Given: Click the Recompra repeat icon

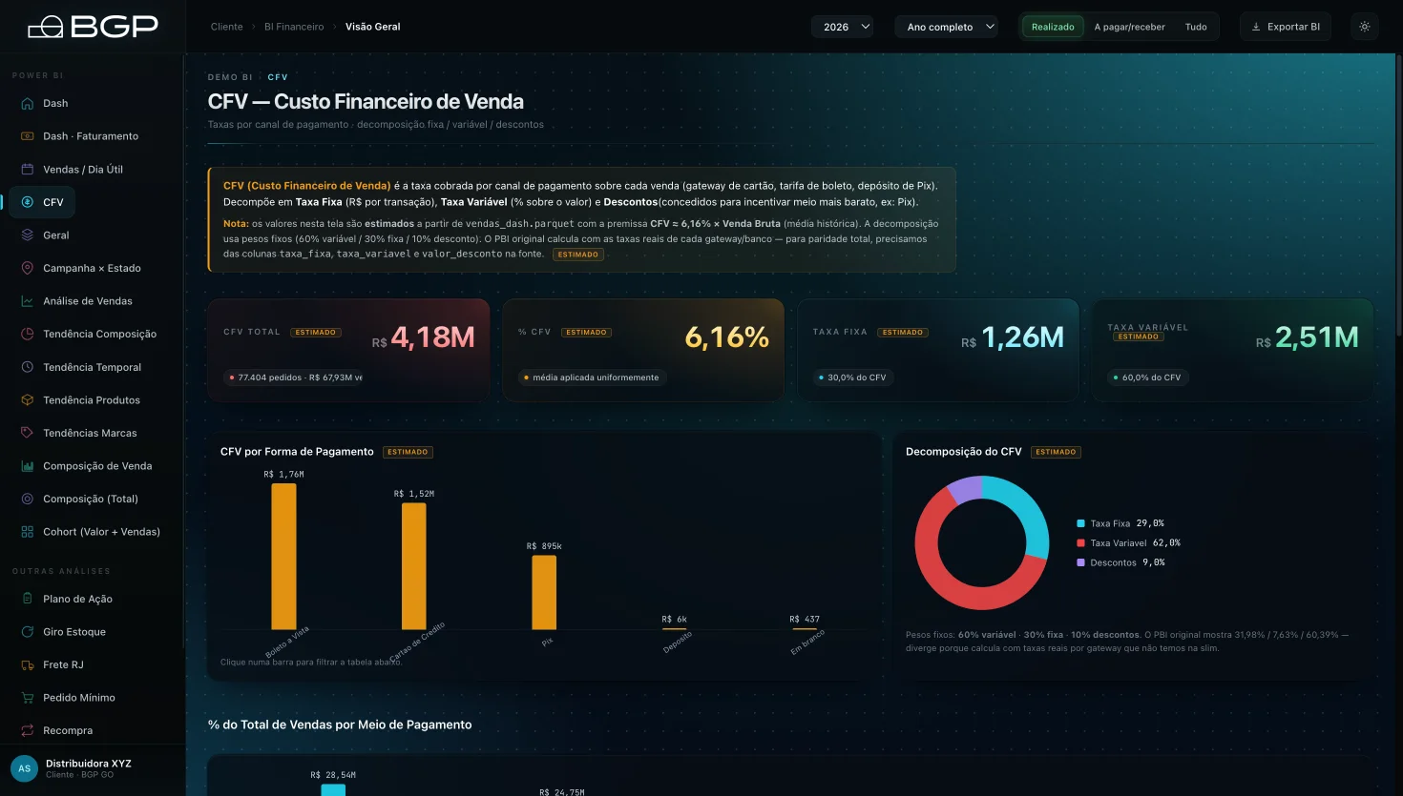Looking at the screenshot, I should [x=27, y=730].
